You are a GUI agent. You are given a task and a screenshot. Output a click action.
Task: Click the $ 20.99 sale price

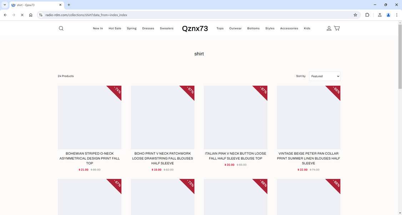230,165
